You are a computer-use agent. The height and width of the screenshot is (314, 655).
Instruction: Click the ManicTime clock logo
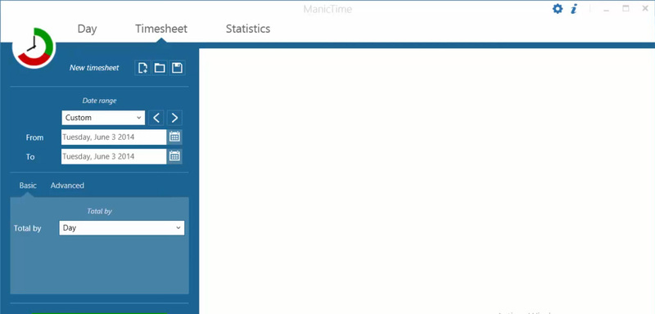tap(34, 47)
